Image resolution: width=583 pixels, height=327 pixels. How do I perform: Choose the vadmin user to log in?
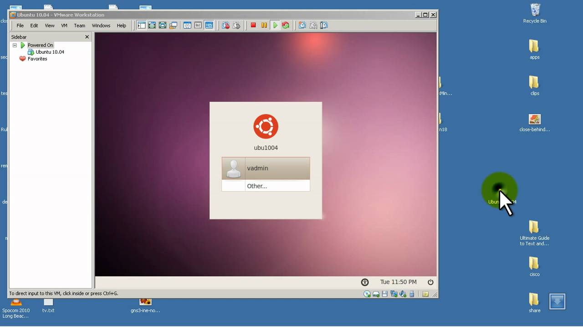click(266, 168)
